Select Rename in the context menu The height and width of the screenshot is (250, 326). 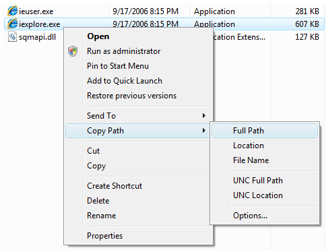[x=102, y=216]
